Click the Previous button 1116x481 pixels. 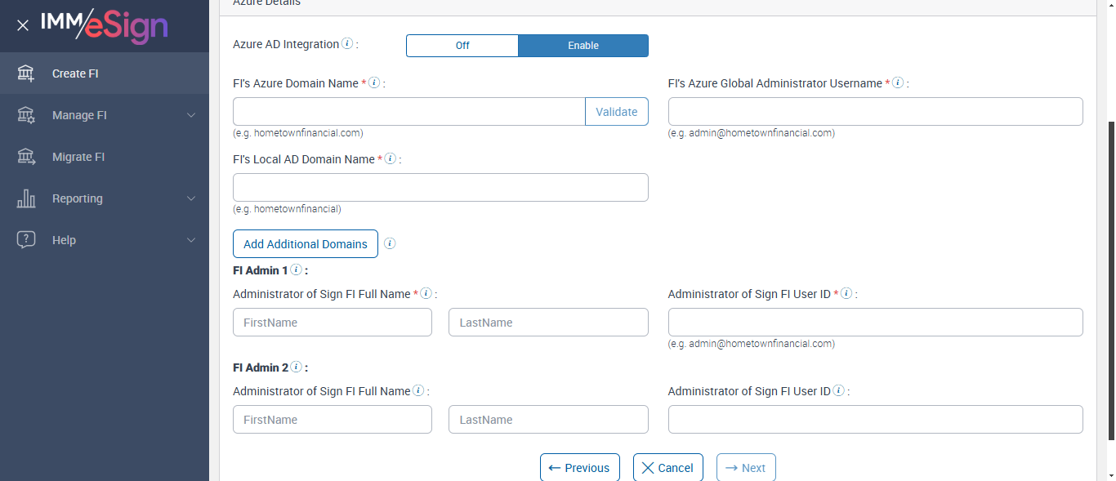579,468
